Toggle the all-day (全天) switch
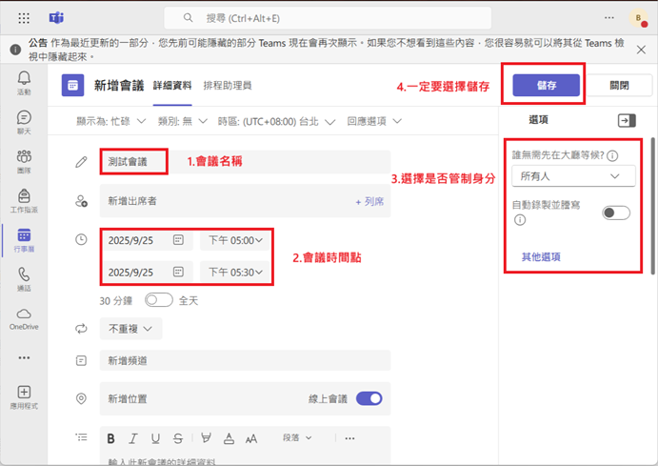The height and width of the screenshot is (466, 658). [x=158, y=300]
